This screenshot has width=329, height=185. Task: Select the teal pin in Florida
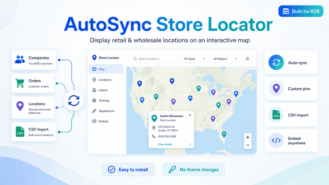point(224,134)
